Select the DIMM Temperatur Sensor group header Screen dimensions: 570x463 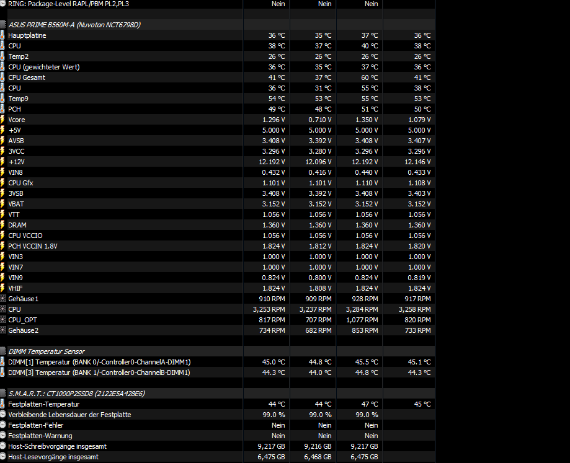coord(46,351)
